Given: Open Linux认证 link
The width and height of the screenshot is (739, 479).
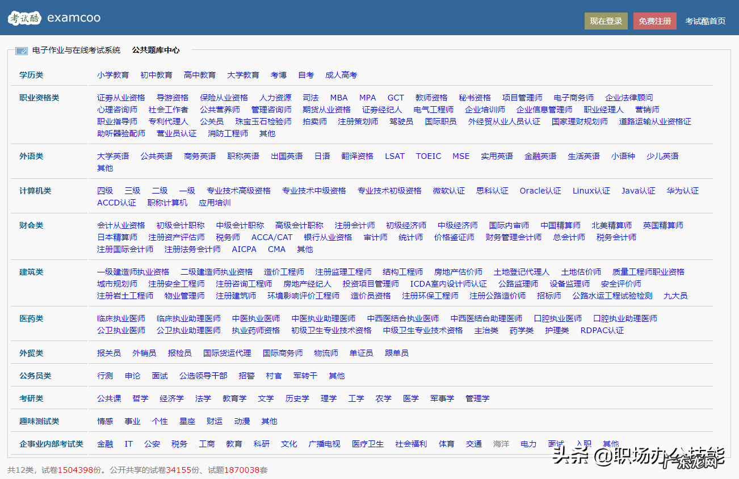Looking at the screenshot, I should tap(591, 191).
